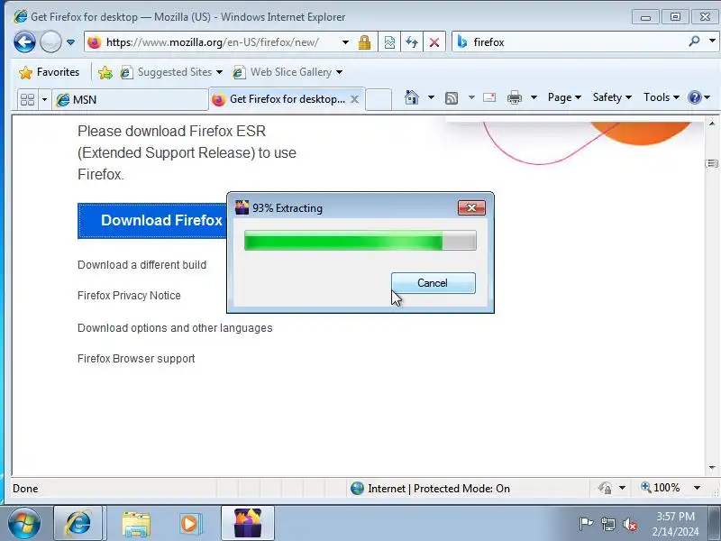Stop loading with the red X icon

[x=434, y=42]
